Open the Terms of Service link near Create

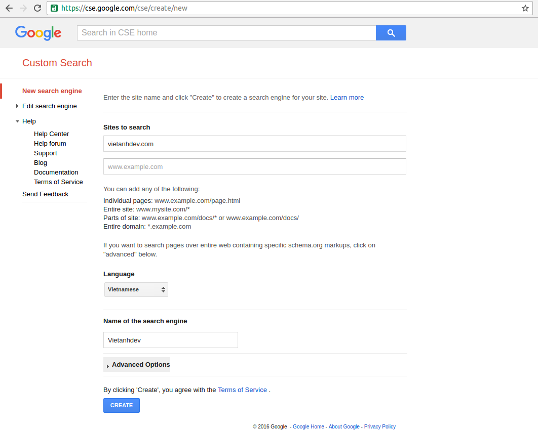[x=242, y=390]
